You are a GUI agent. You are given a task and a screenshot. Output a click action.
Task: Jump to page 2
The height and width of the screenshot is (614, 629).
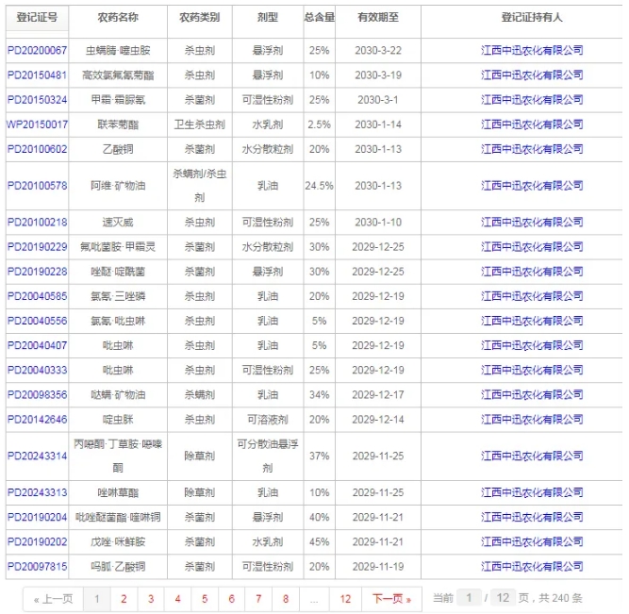[124, 599]
